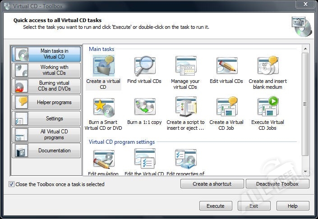The width and height of the screenshot is (318, 219).
Task: Open Create a script to insert or eject
Action: pos(185,107)
